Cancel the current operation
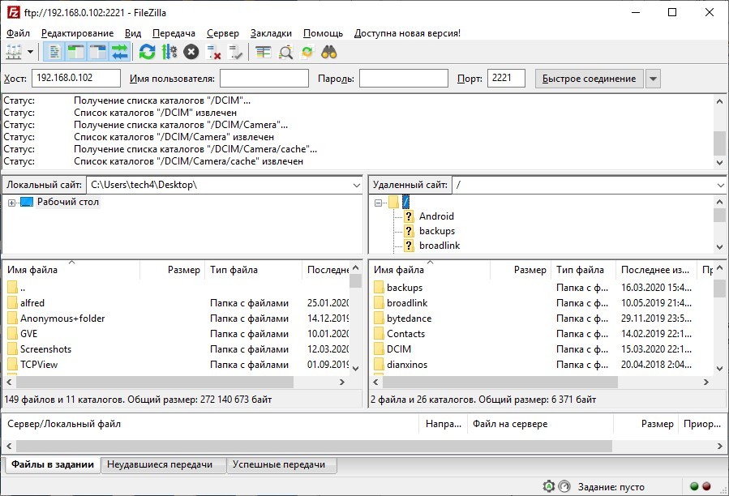This screenshot has height=496, width=729. point(191,52)
